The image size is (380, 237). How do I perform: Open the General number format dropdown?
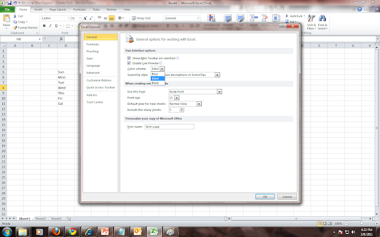pyautogui.click(x=198, y=18)
